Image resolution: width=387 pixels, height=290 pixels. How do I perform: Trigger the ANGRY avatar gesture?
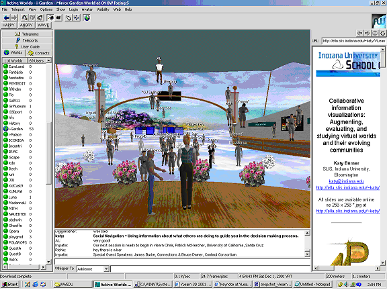(x=26, y=25)
